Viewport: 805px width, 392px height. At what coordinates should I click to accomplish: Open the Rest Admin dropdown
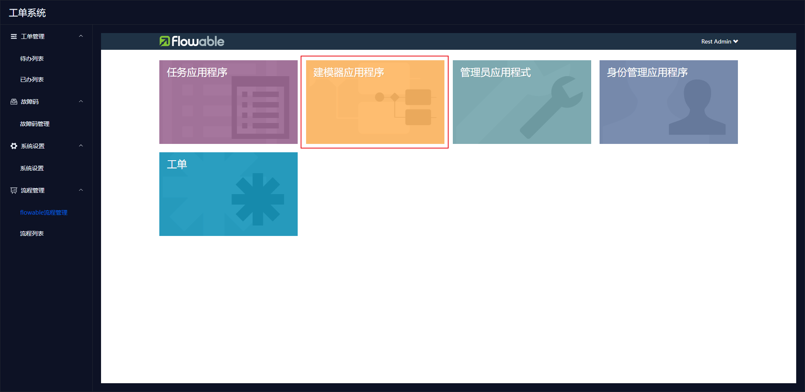coord(719,41)
